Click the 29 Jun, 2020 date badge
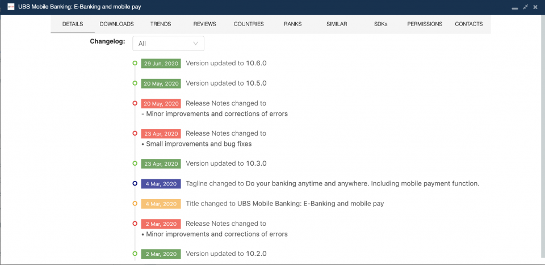The image size is (545, 265). point(161,64)
